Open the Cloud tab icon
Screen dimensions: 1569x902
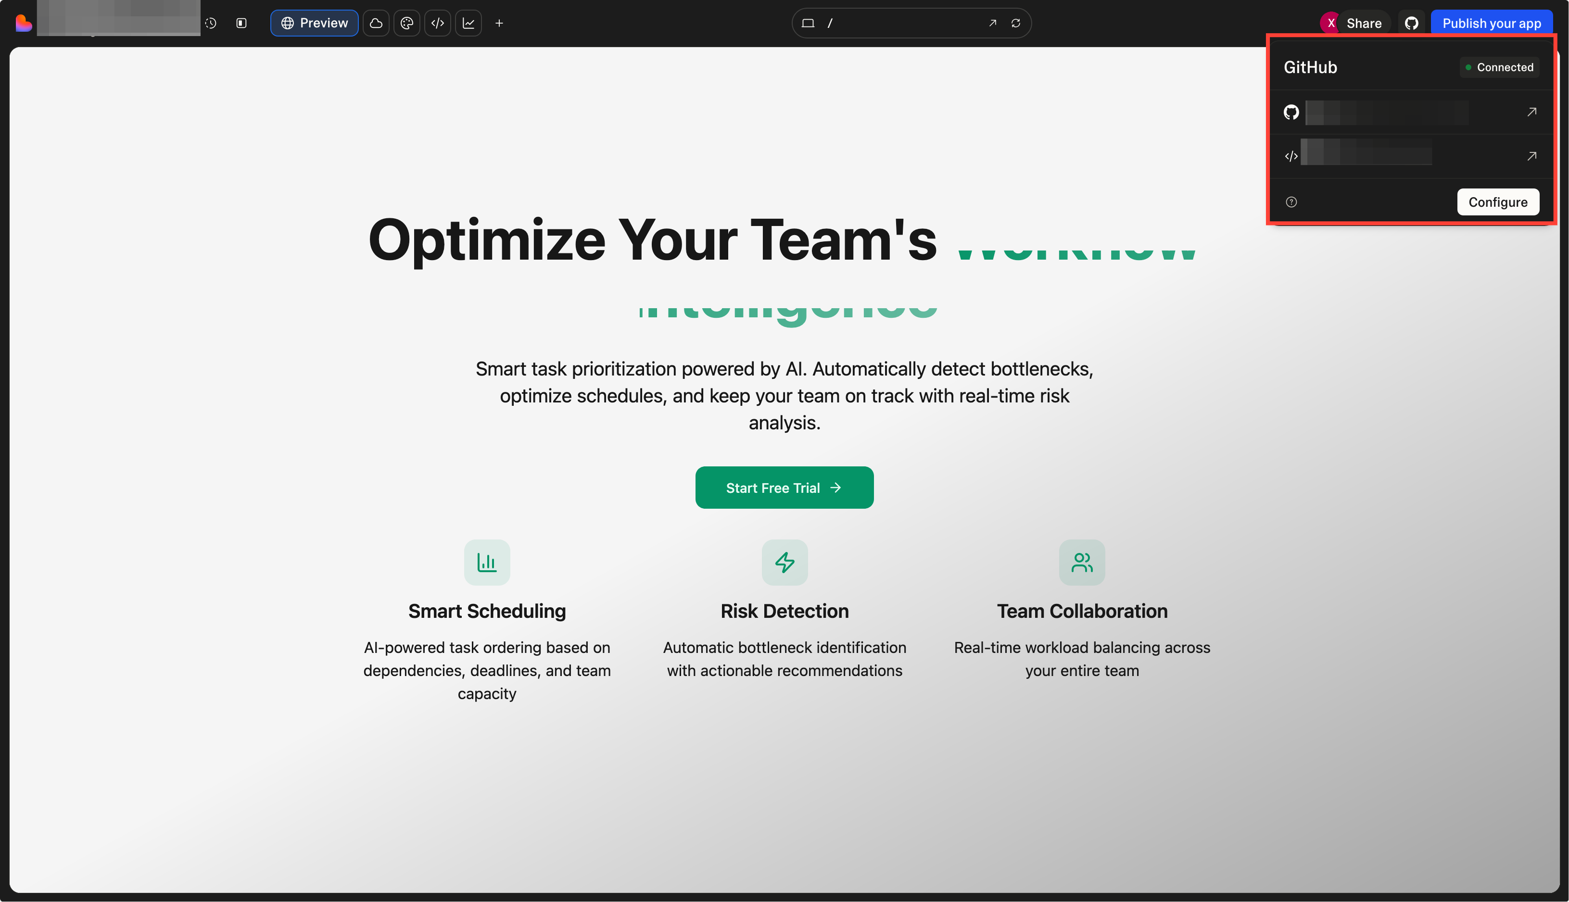(x=376, y=23)
